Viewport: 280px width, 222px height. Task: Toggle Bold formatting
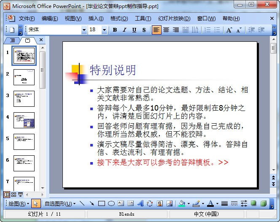coord(115,30)
